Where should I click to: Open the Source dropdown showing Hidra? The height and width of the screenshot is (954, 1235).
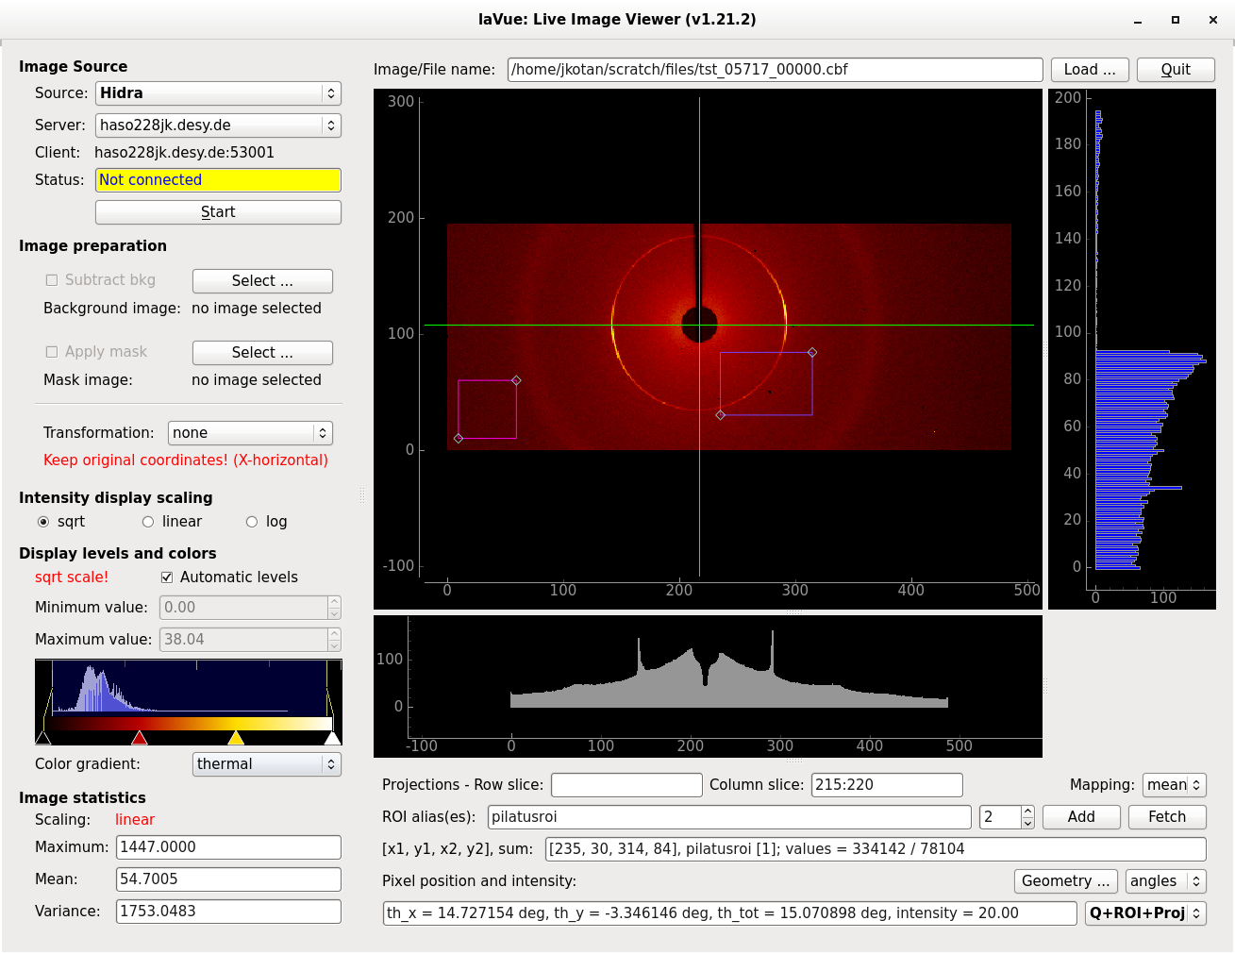click(x=217, y=93)
